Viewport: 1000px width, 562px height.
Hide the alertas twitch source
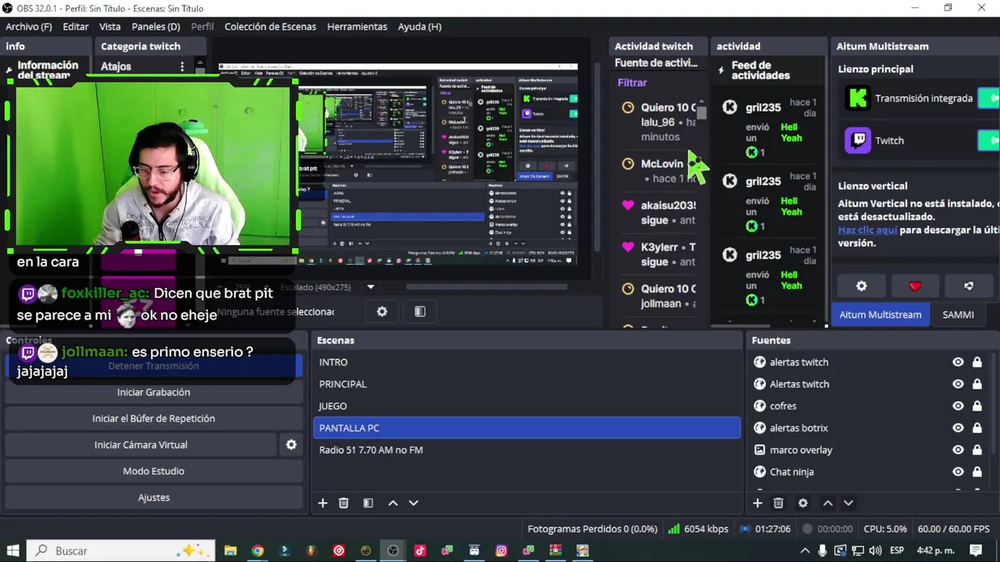[x=958, y=362]
